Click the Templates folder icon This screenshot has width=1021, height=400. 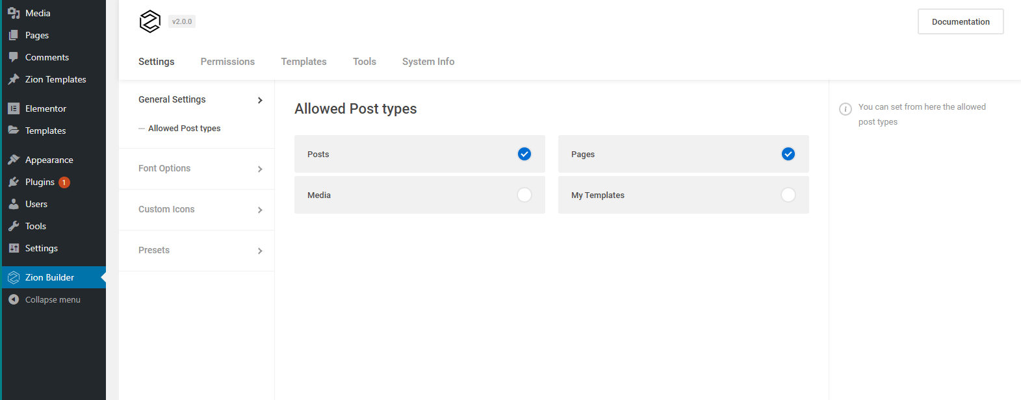pos(14,131)
